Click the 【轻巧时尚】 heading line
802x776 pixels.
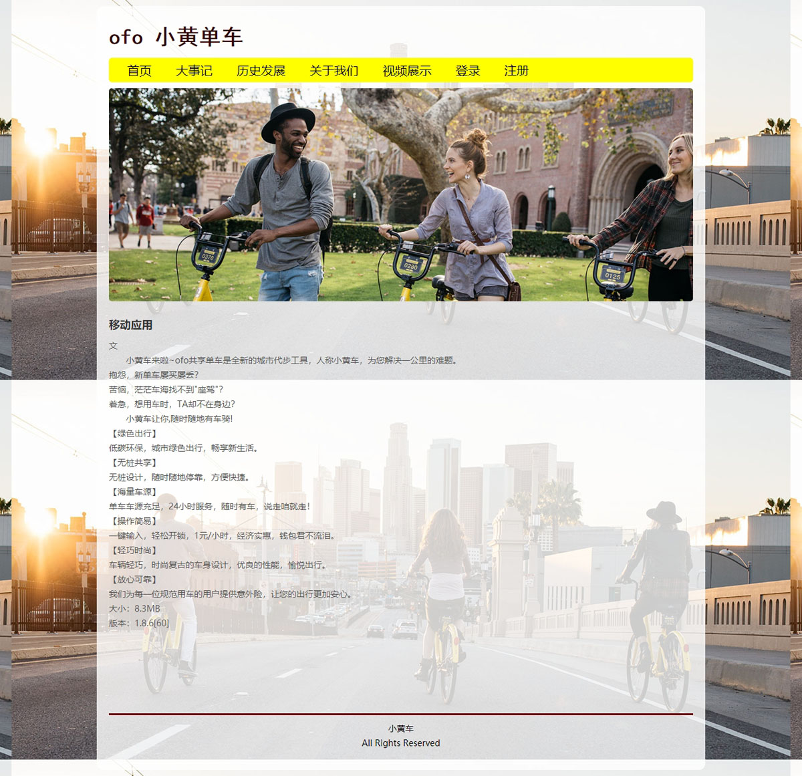pyautogui.click(x=134, y=551)
